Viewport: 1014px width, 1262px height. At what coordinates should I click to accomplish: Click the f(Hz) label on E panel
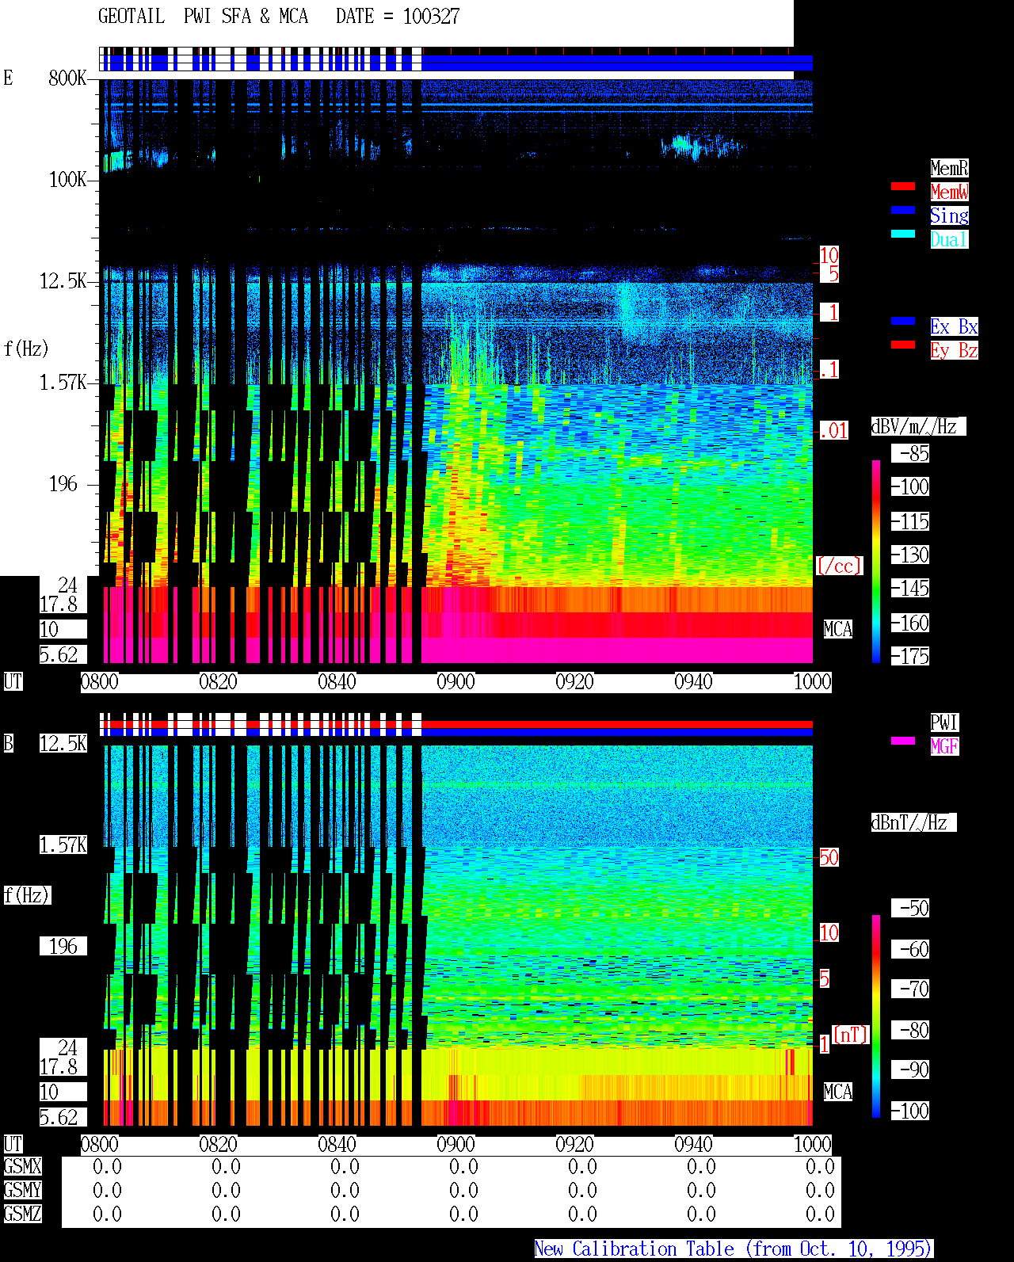coord(26,349)
